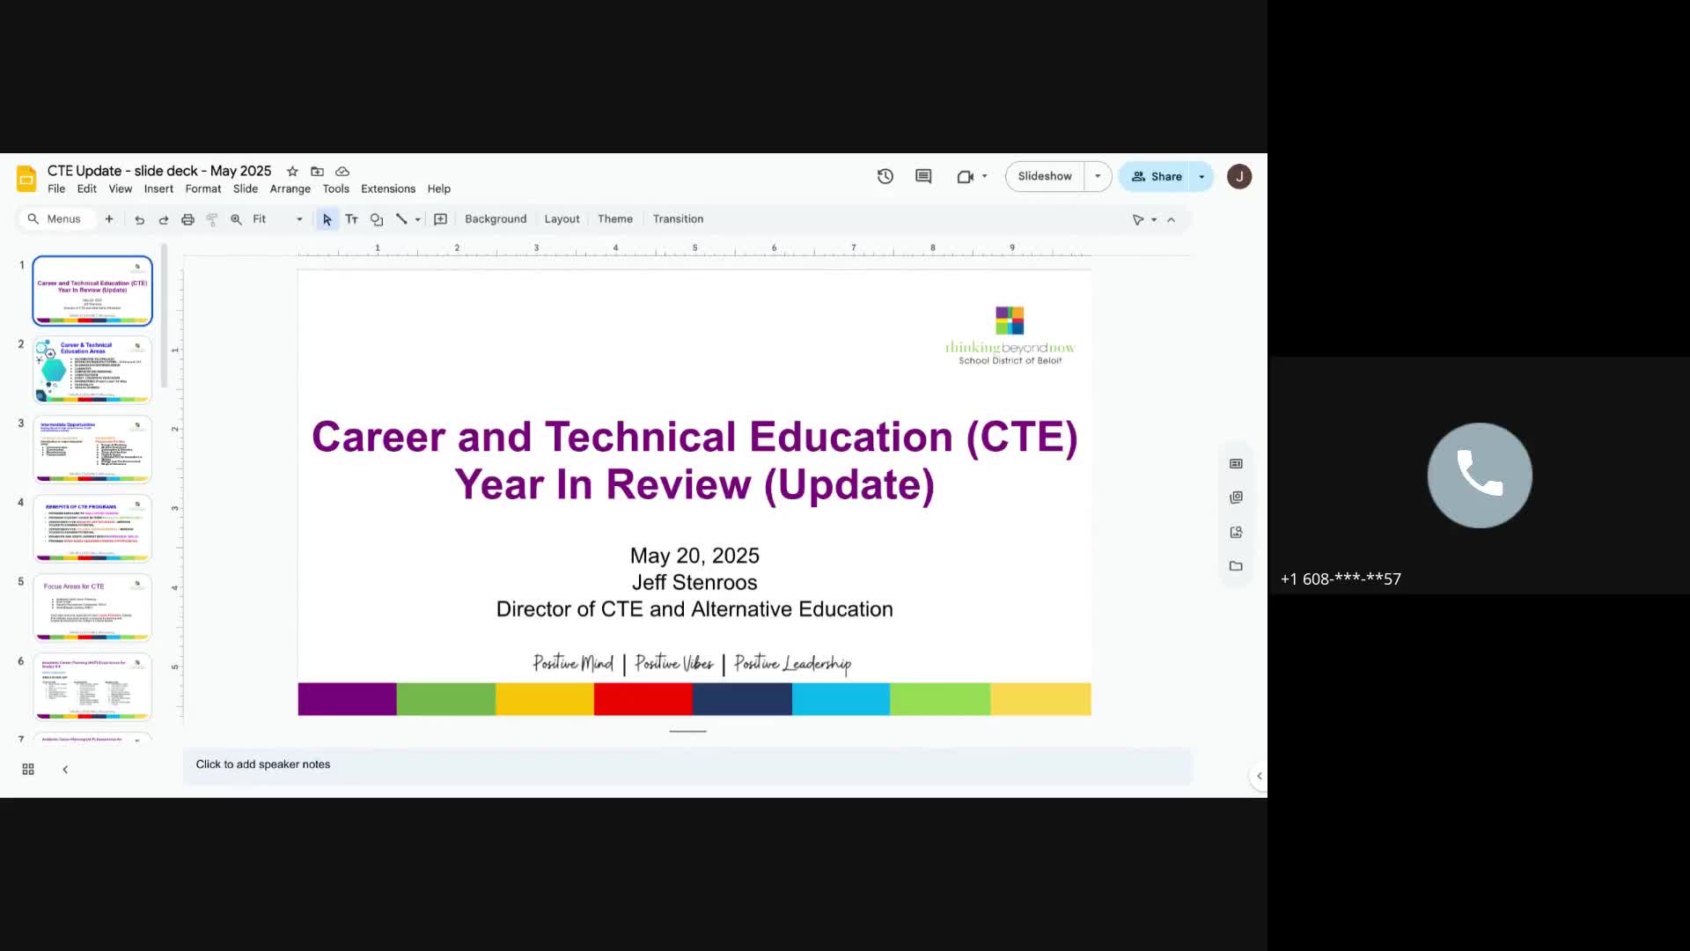The image size is (1690, 951).
Task: Toggle the Paint format tool
Action: (211, 218)
